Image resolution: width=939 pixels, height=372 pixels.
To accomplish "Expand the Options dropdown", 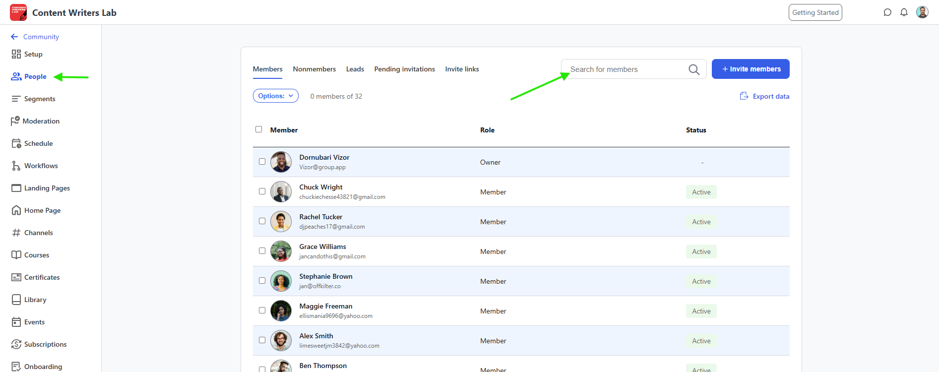I will point(275,96).
